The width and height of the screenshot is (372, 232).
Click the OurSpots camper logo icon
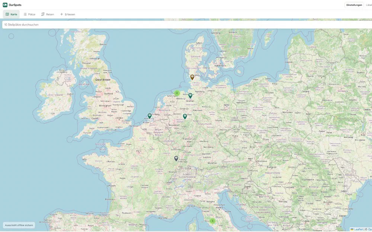[5, 5]
